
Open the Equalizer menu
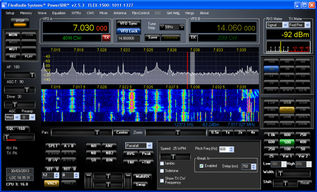click(x=59, y=13)
